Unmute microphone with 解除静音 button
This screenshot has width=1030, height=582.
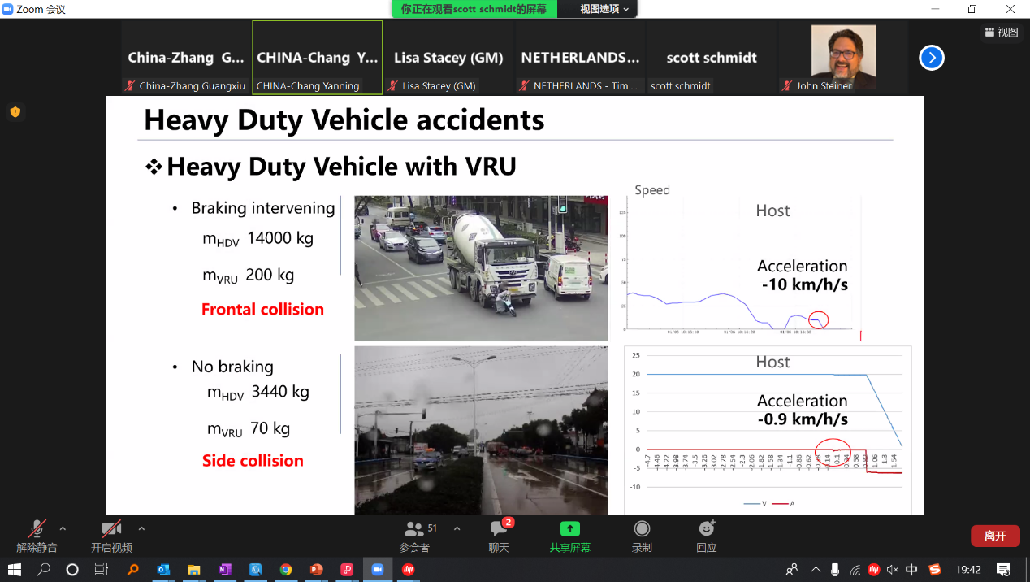[37, 535]
